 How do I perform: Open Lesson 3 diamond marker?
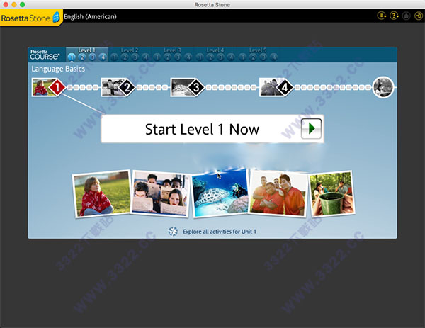[196, 87]
